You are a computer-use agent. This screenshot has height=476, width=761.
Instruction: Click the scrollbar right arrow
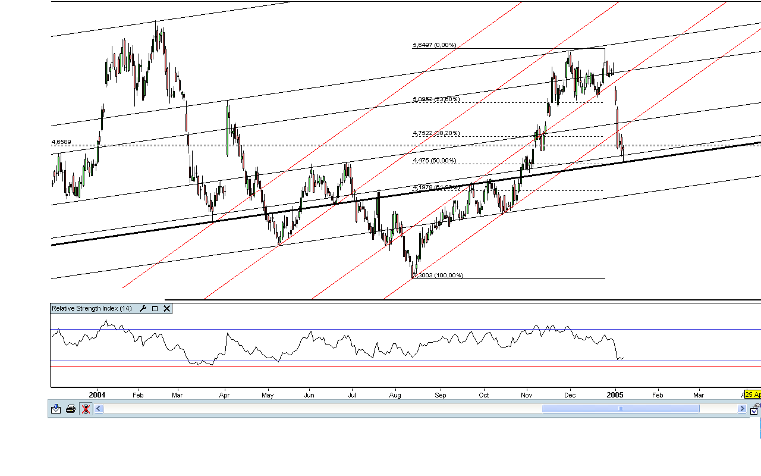click(x=742, y=409)
